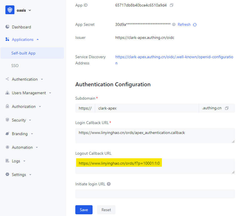Go to the SSO menu item
Image resolution: width=248 pixels, height=216 pixels.
(x=15, y=66)
